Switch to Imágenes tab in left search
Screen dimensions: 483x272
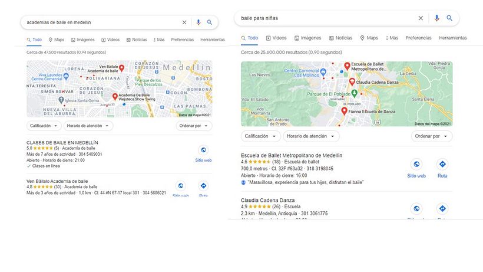82,40
